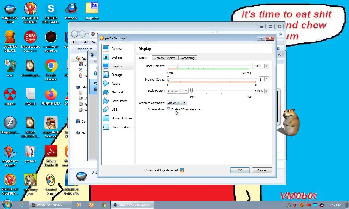Open the PEGGLE ME MOMMY desktop icon
This screenshot has width=349, height=209.
(x=30, y=13)
